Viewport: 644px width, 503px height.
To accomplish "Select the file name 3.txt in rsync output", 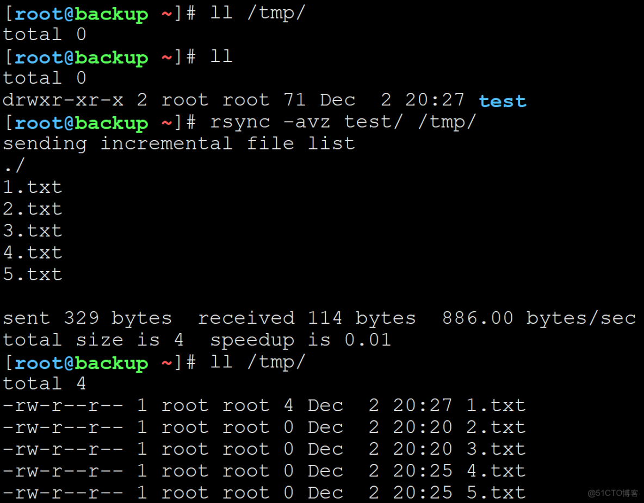I will pyautogui.click(x=32, y=230).
